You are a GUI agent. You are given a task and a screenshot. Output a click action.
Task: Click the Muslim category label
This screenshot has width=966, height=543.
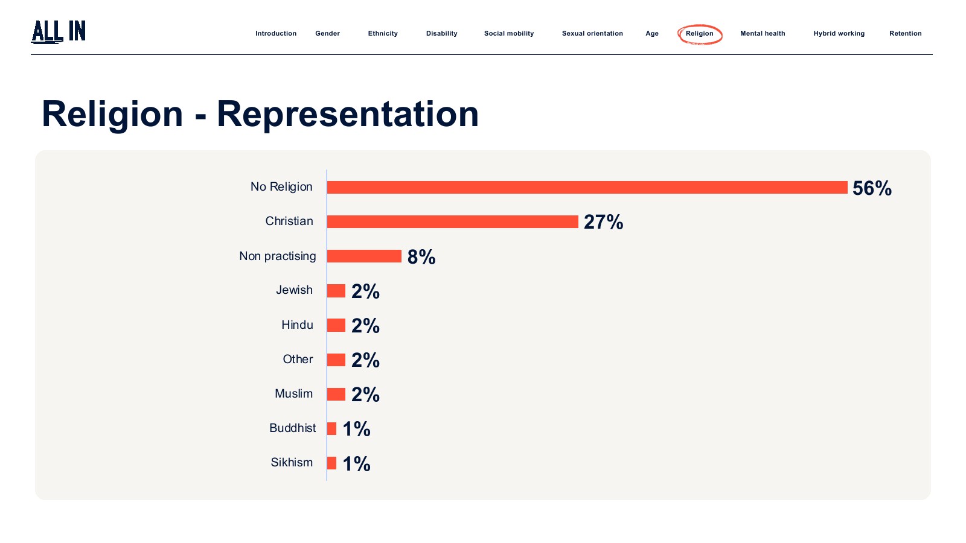point(293,394)
